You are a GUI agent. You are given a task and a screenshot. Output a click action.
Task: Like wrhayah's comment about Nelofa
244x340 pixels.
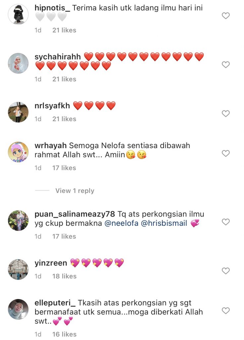pos(226,153)
